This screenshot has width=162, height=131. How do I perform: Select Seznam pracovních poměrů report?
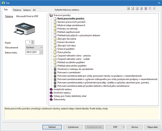(x=71, y=22)
